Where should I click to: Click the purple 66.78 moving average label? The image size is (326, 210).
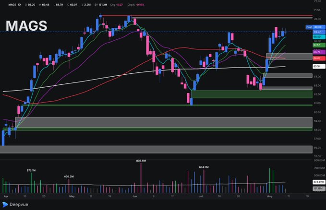(x=319, y=52)
